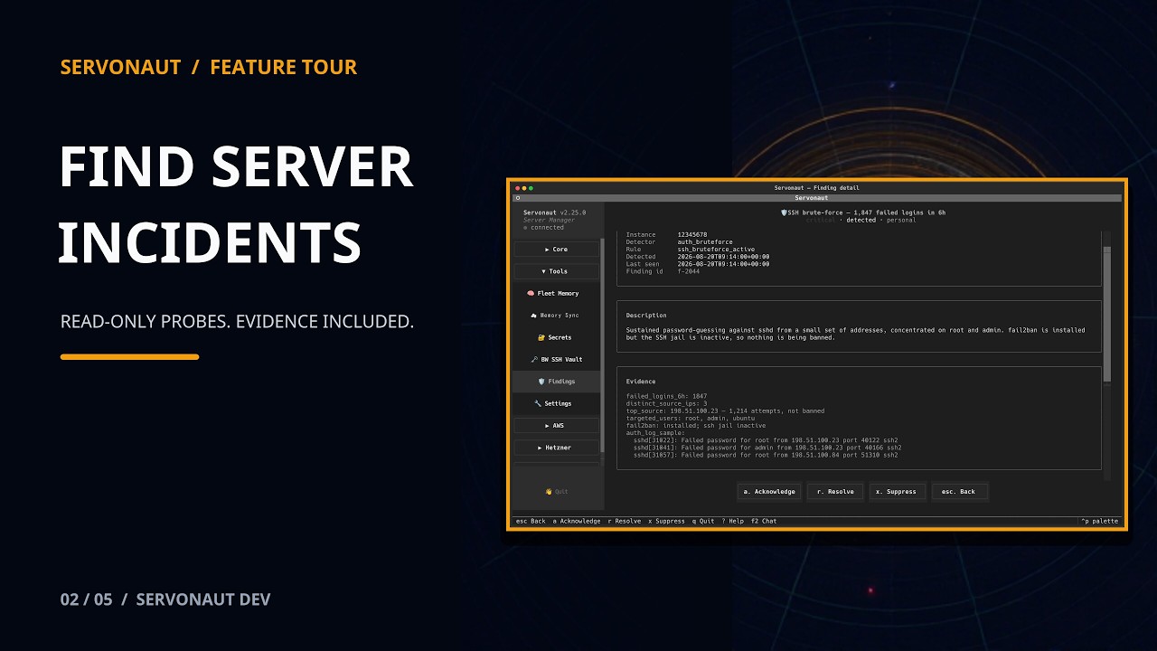Click the Rule value 'ssh_bruteforce_active'

tap(716, 250)
